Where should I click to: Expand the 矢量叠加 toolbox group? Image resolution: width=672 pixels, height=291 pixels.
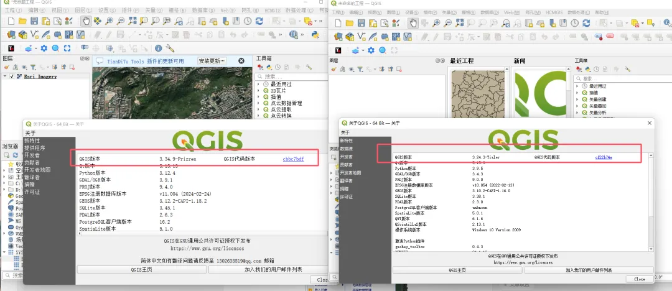577,106
